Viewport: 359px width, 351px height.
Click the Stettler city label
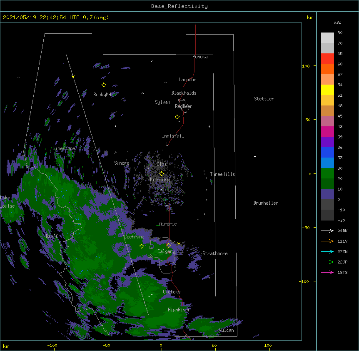pos(264,99)
